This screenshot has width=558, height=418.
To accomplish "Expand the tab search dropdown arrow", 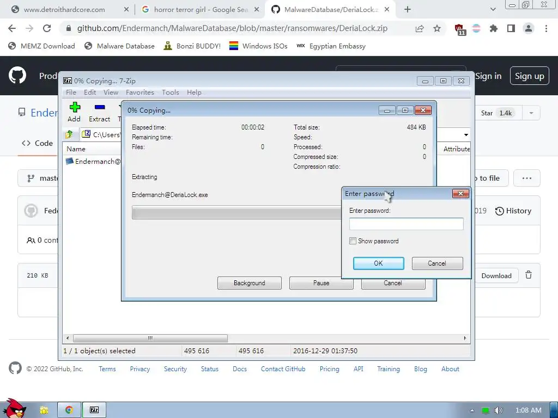I will [x=493, y=10].
